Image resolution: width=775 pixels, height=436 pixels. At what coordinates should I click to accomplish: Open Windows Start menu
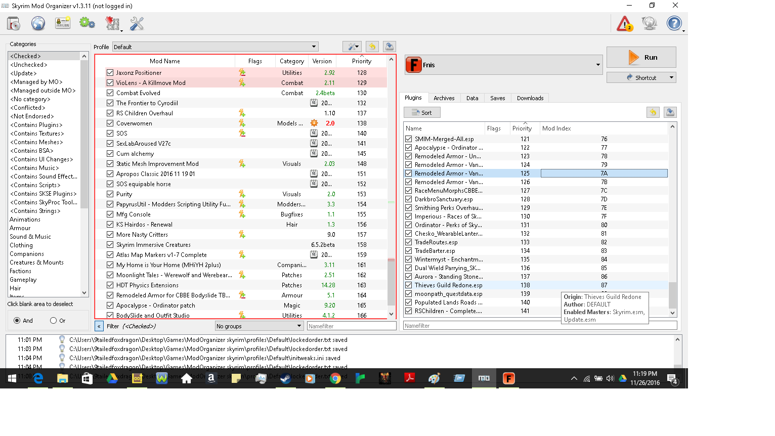12,378
